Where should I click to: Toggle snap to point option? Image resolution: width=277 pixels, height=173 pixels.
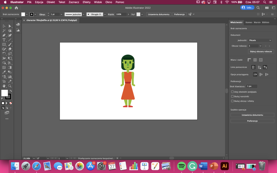(255, 75)
